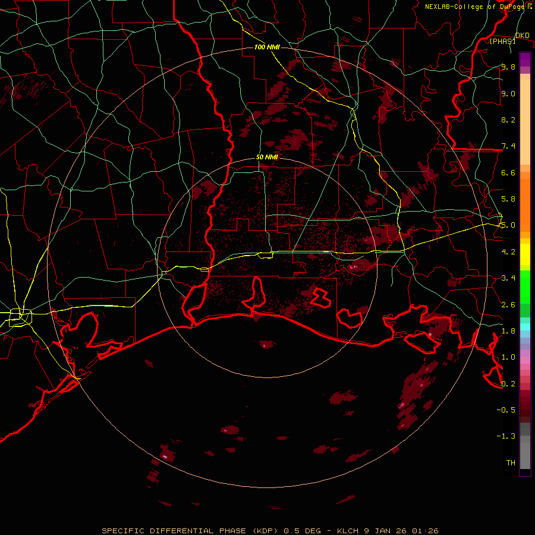Click the DKD label above the legend
Image resolution: width=535 pixels, height=535 pixels.
523,36
